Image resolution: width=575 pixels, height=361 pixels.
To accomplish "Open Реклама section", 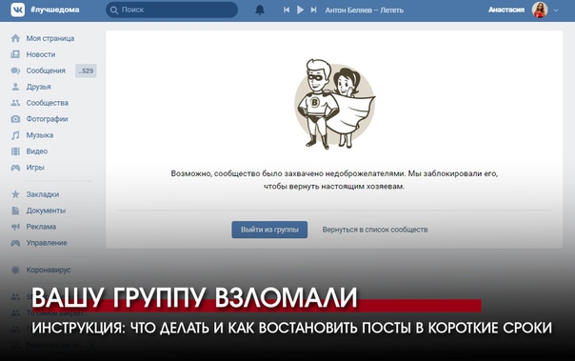I will (x=41, y=227).
